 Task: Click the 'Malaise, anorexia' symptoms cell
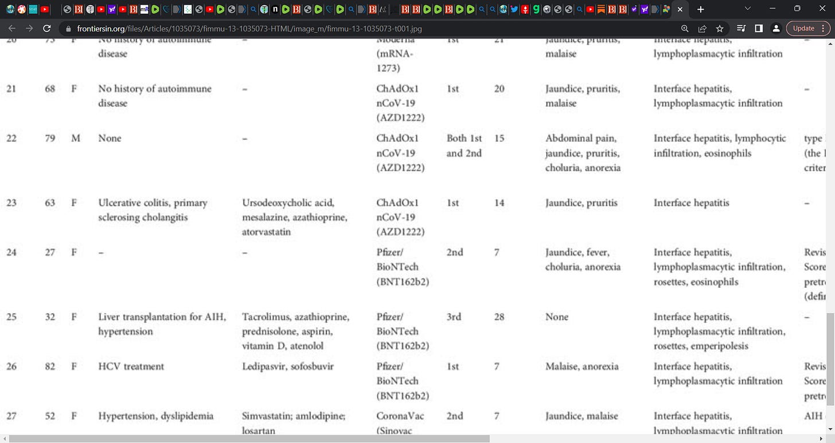click(x=582, y=366)
